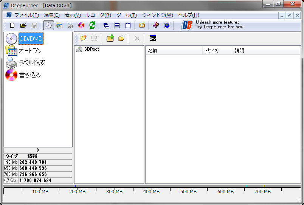The width and height of the screenshot is (304, 205).
Task: Select the 4.7 Gb disc size row
Action: pyautogui.click(x=38, y=180)
